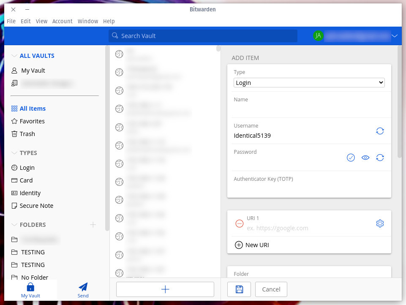The height and width of the screenshot is (305, 406).
Task: Add another URI with New URI
Action: (x=252, y=245)
